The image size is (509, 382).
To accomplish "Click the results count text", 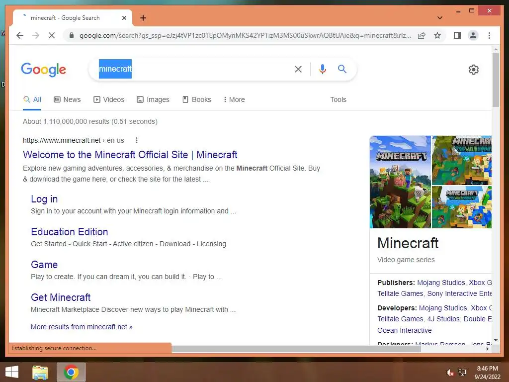I will pyautogui.click(x=90, y=121).
